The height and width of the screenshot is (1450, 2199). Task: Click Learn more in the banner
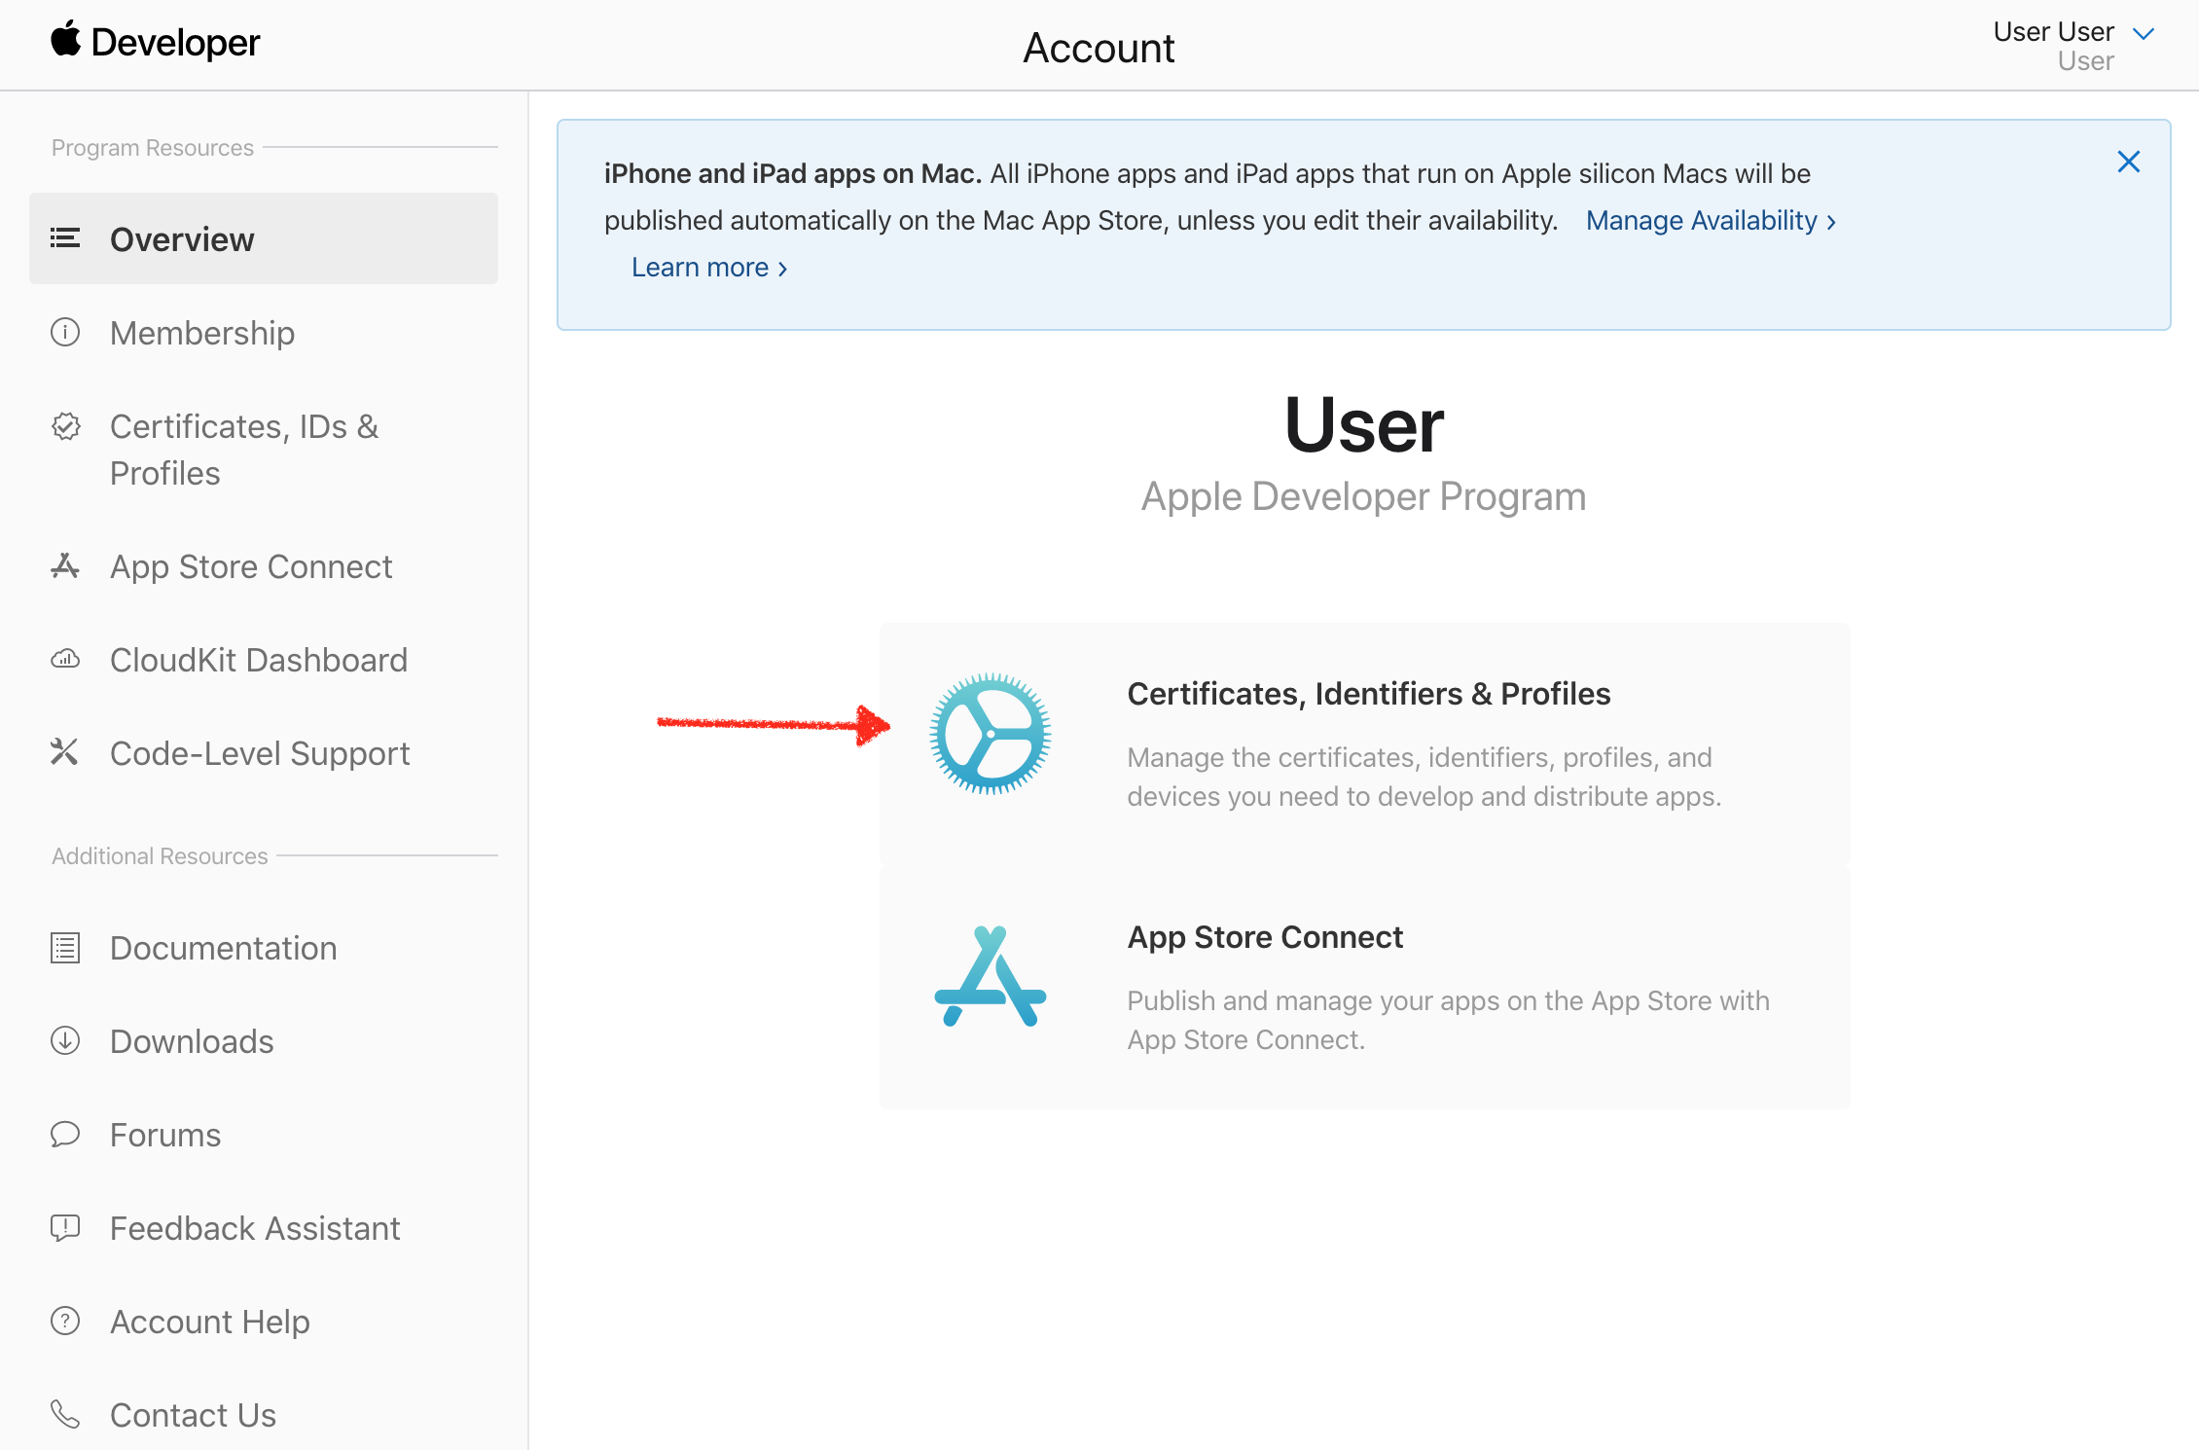click(x=709, y=268)
